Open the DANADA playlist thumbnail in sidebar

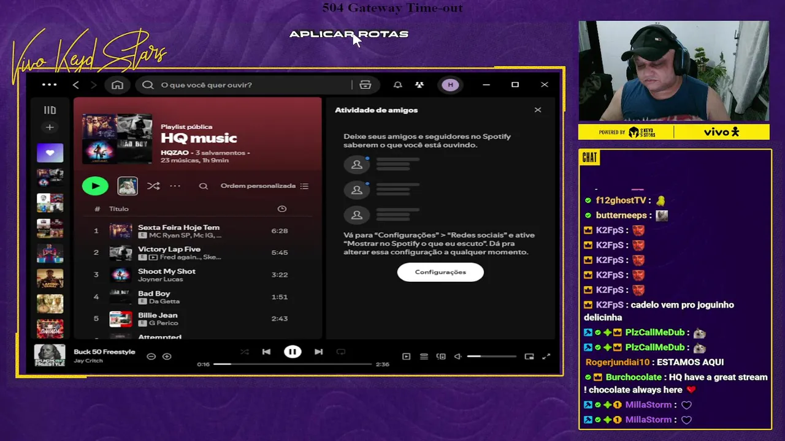tap(50, 329)
